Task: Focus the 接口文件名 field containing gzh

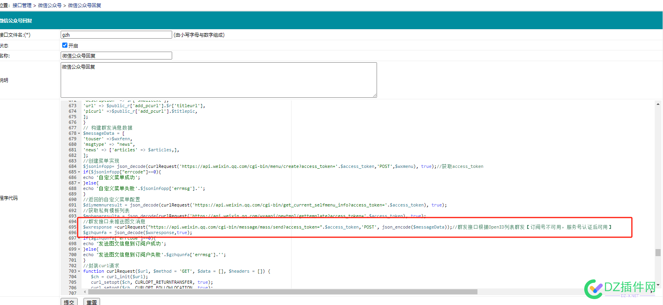Action: [116, 35]
